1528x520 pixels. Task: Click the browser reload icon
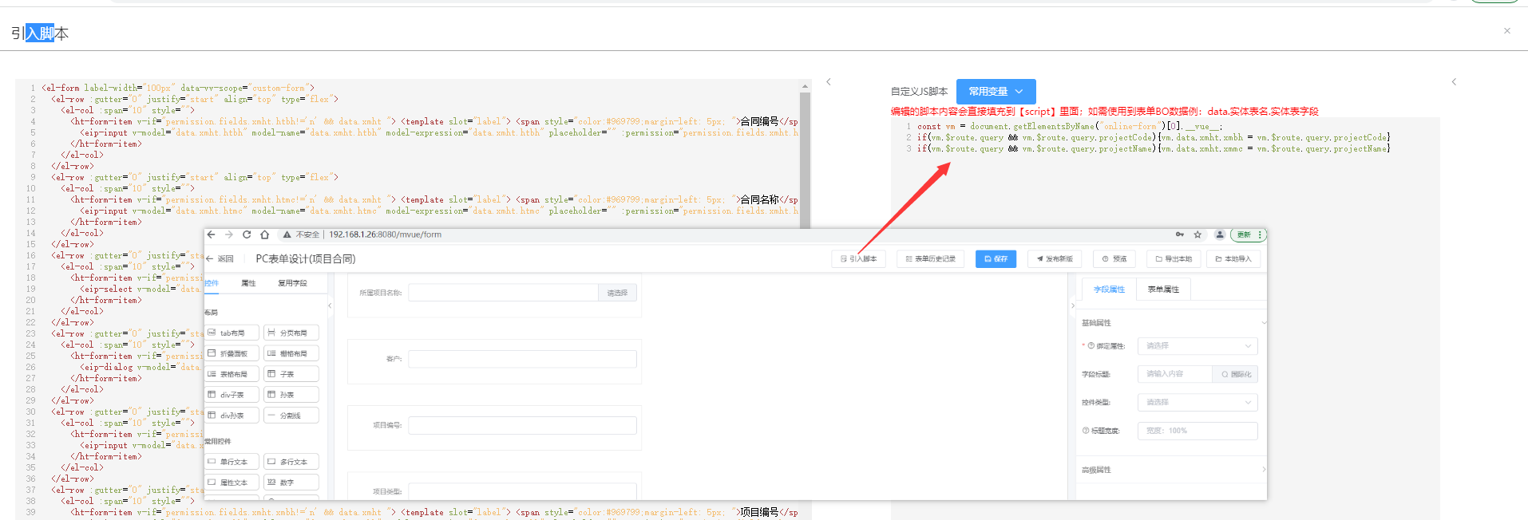[247, 234]
